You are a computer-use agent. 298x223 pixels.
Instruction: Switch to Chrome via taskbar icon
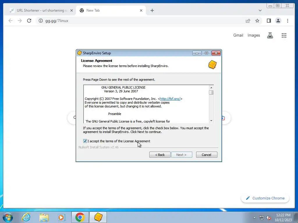click(x=80, y=217)
